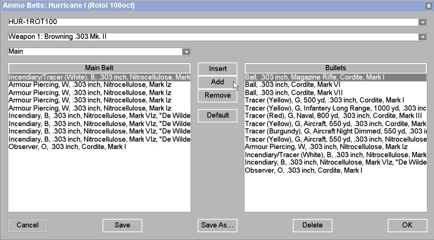
Task: Cancel the ammo belt changes
Action: pos(27,225)
